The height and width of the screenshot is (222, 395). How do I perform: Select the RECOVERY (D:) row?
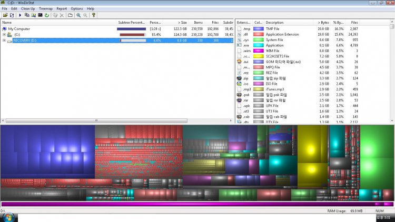[x=117, y=41]
